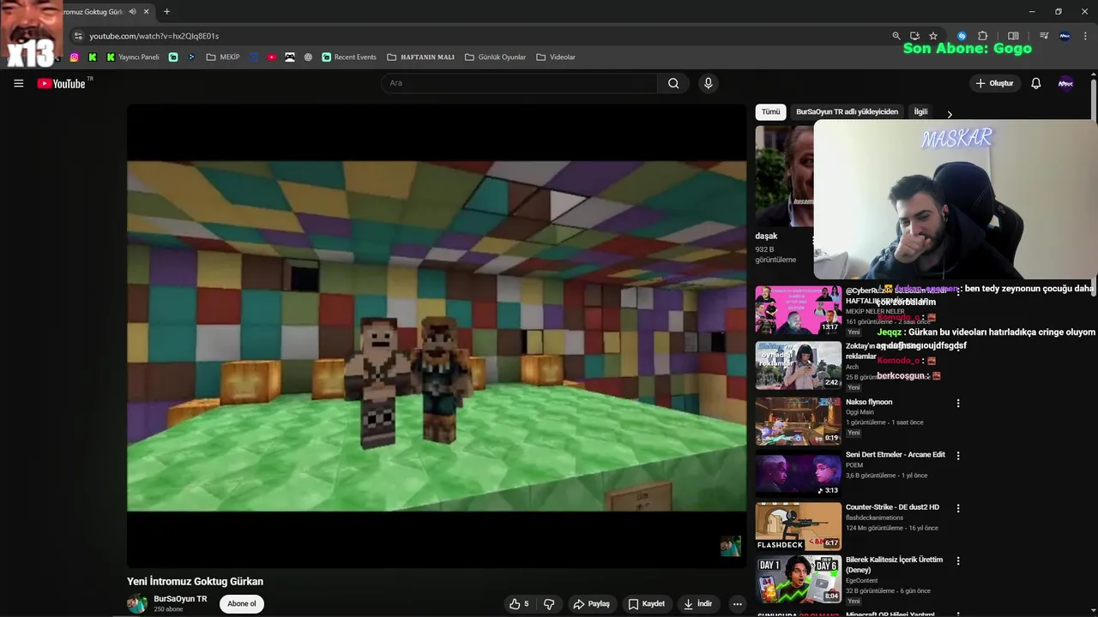Open YouTube notifications bell
Screen dimensions: 1098x617
coord(1035,83)
